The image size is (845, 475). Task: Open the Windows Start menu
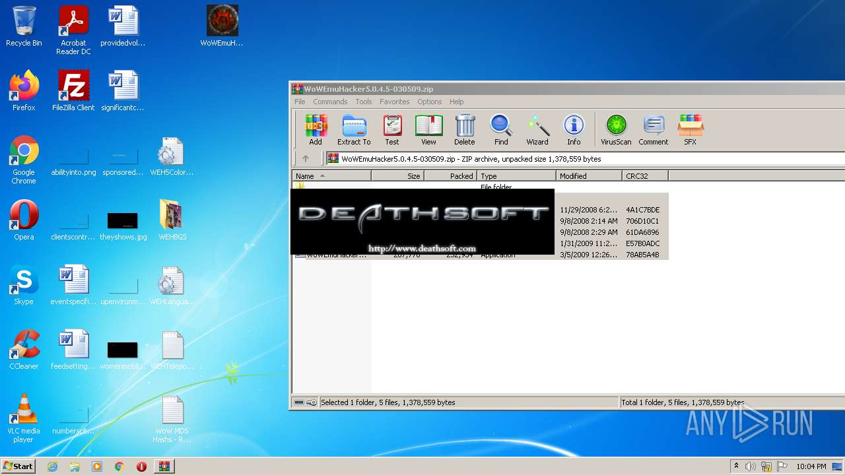pyautogui.click(x=18, y=466)
